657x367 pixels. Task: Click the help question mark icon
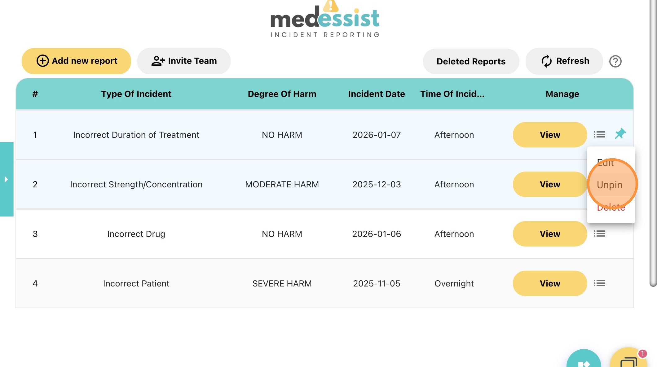(615, 61)
